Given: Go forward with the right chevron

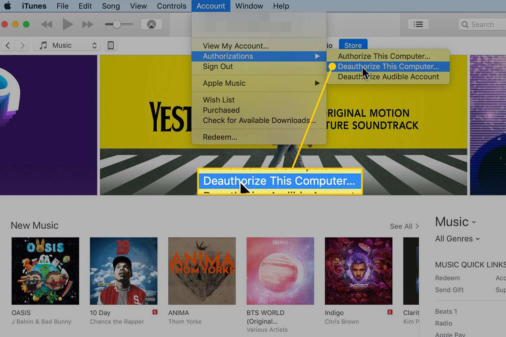Looking at the screenshot, I should click(x=22, y=45).
